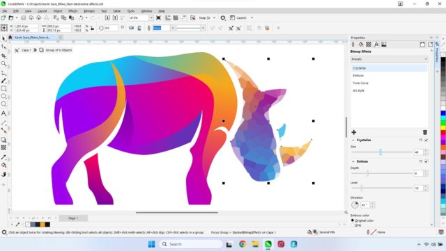Open the Layout menu

pos(42,11)
